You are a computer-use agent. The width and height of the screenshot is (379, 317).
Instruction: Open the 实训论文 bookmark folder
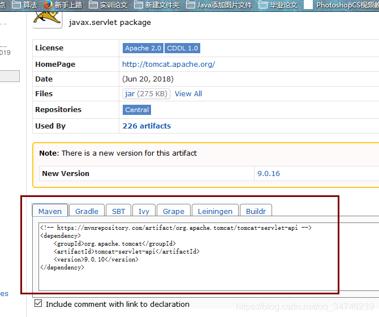(x=108, y=5)
